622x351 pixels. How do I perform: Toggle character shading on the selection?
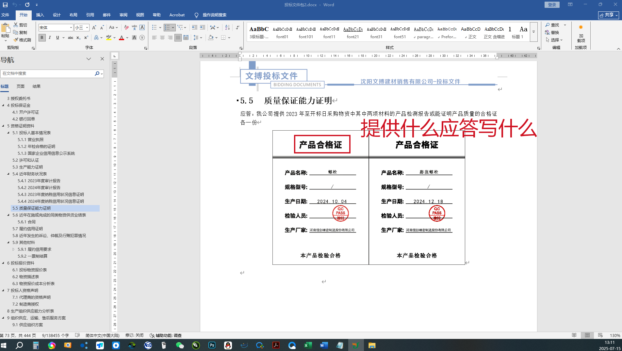(x=134, y=38)
